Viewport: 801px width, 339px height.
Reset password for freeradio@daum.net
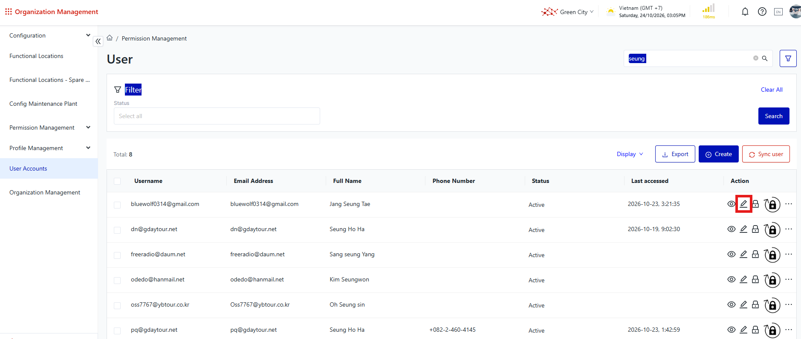pyautogui.click(x=772, y=255)
